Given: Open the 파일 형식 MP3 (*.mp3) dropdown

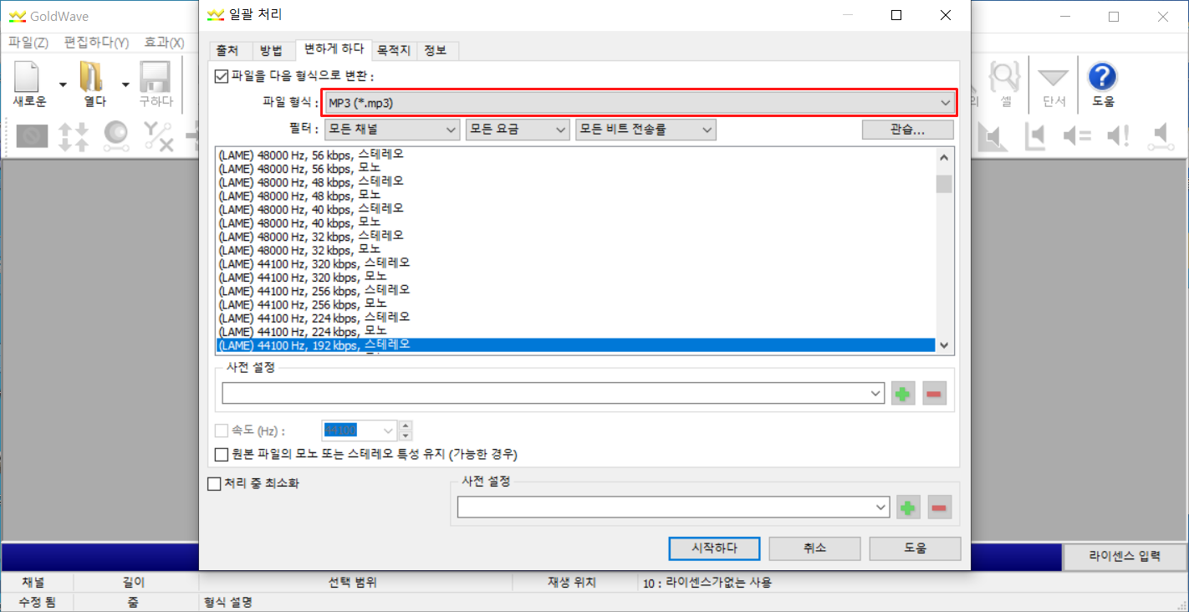Looking at the screenshot, I should point(640,103).
